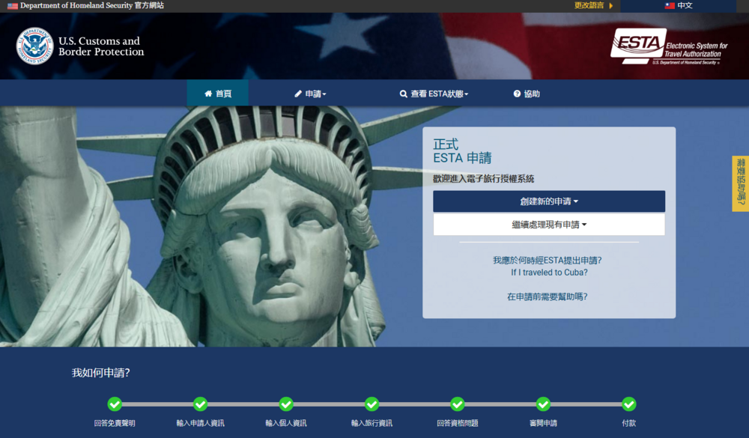Click the green checkmark above 輸入個人資訊

[x=286, y=404]
